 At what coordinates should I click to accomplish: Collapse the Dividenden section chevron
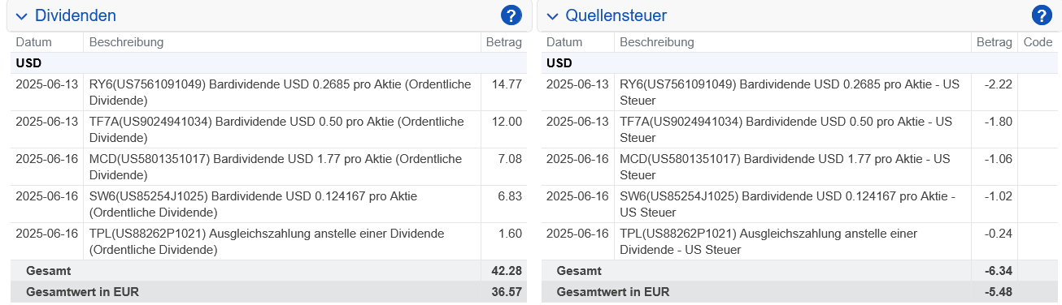coord(21,16)
